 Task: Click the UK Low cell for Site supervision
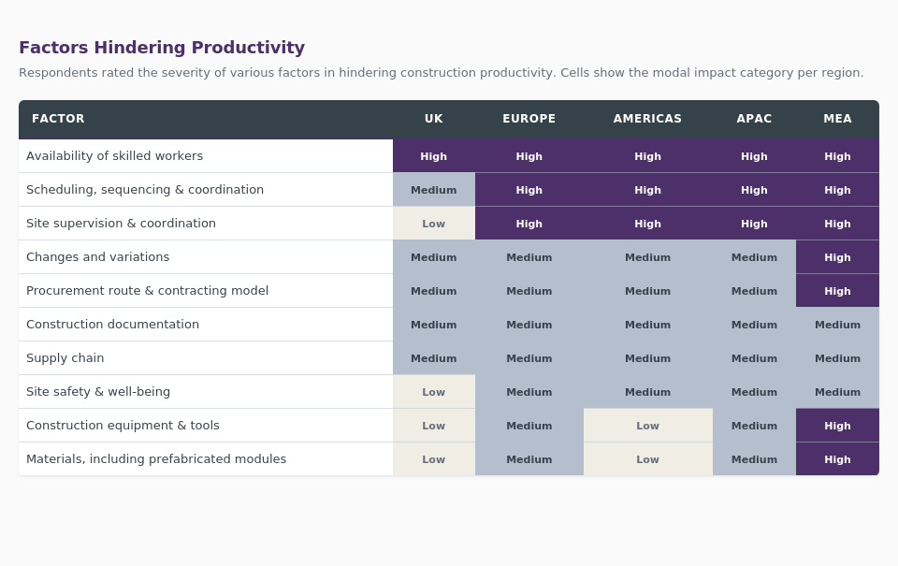[434, 224]
